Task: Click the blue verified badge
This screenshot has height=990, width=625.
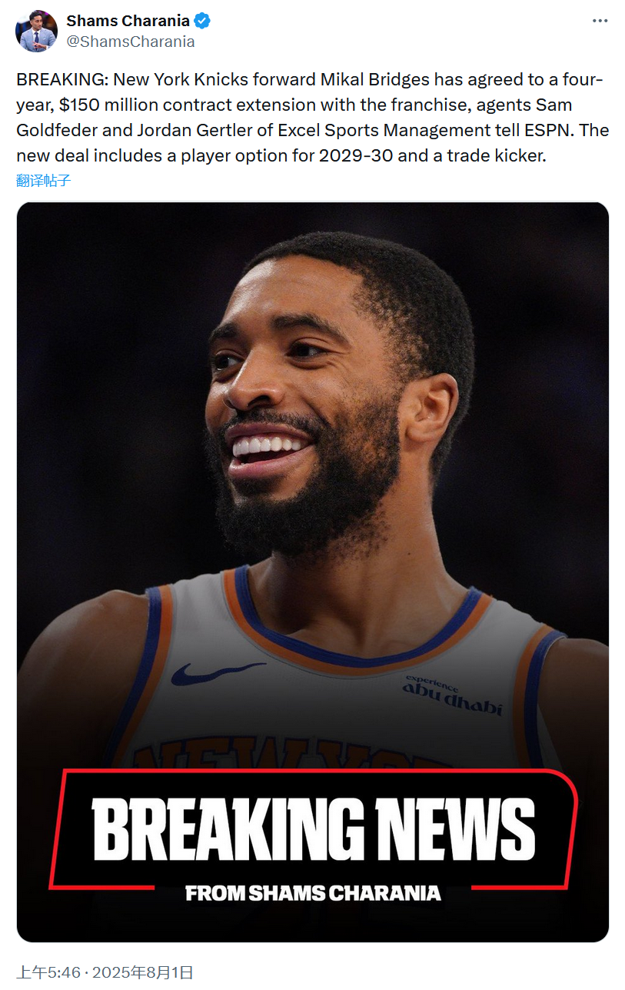Action: click(202, 22)
